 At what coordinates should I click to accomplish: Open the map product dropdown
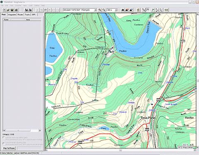pyautogui.click(x=80, y=10)
